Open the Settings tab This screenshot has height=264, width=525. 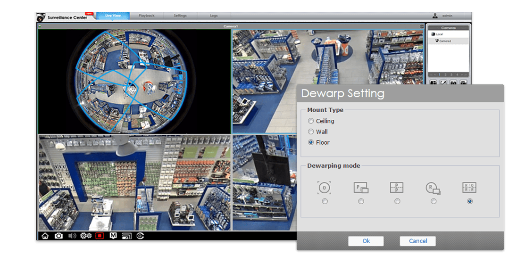pos(180,16)
